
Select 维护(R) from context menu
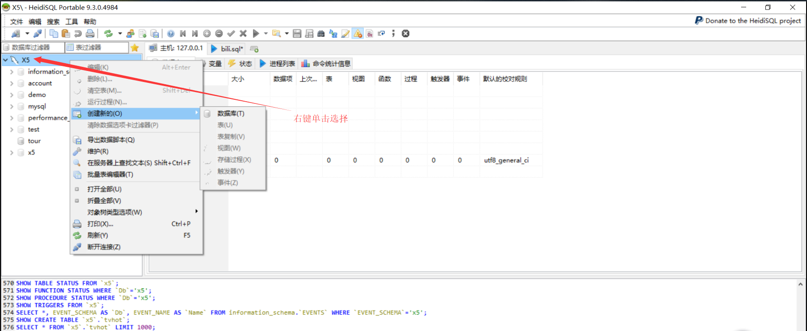coord(136,151)
